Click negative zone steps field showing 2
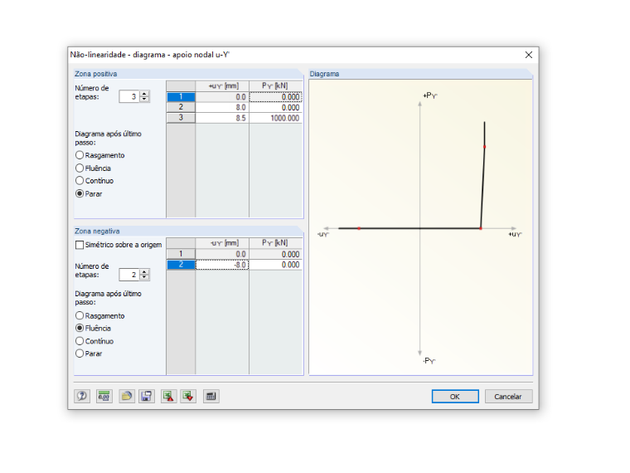This screenshot has width=630, height=473. click(x=129, y=275)
